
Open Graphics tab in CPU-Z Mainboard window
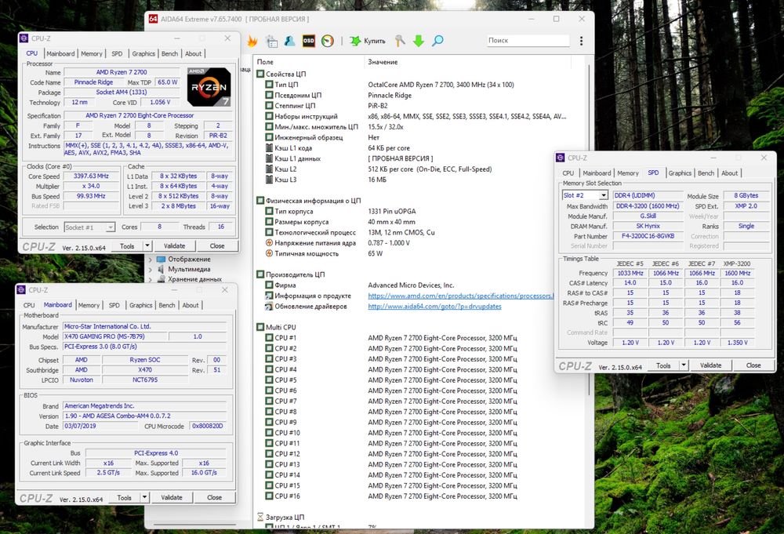pyautogui.click(x=141, y=305)
